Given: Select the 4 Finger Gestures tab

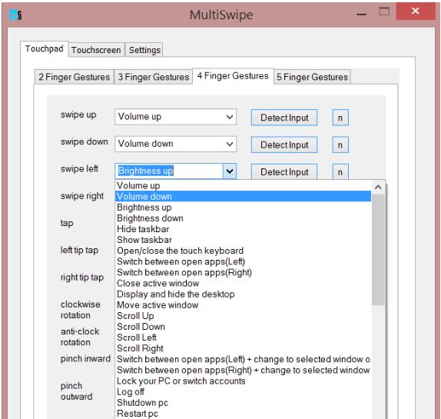Looking at the screenshot, I should pos(233,76).
